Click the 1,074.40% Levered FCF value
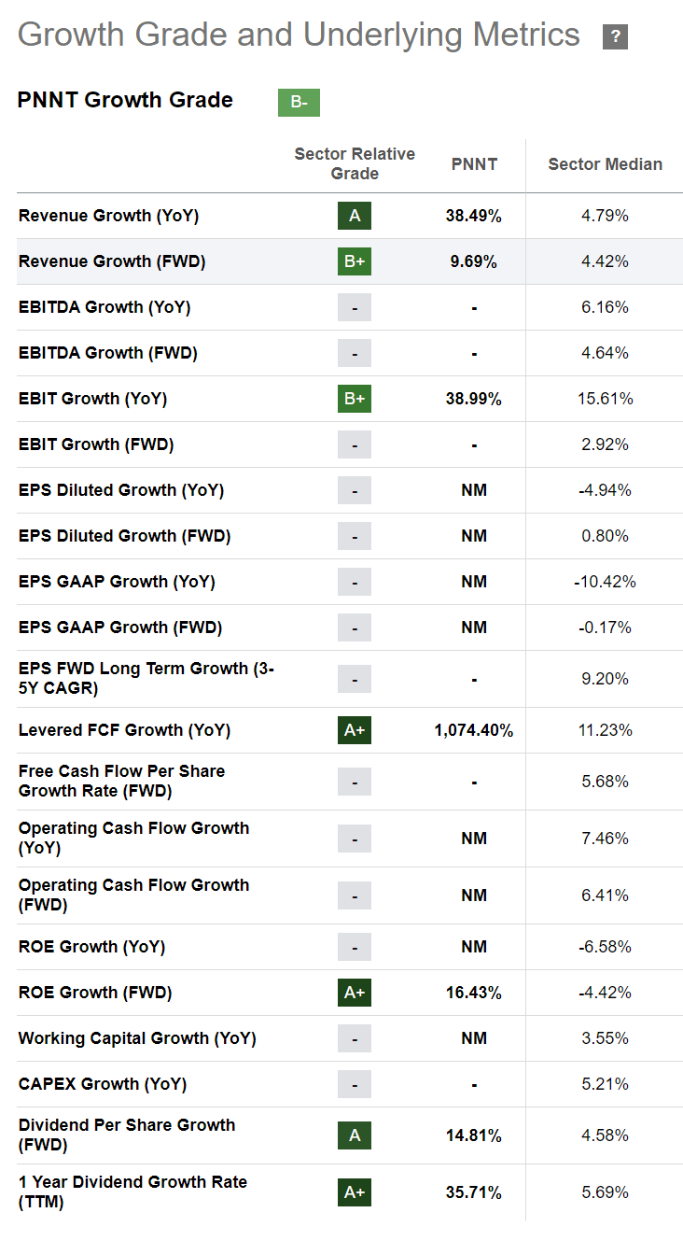Screen dimensions: 683x1255 (x=474, y=730)
